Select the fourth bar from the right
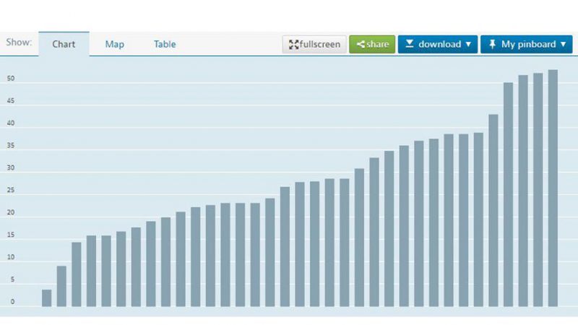Viewport: 578px width, 325px height. coord(508,194)
